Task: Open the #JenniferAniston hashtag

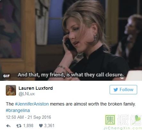Action: pos(32,104)
